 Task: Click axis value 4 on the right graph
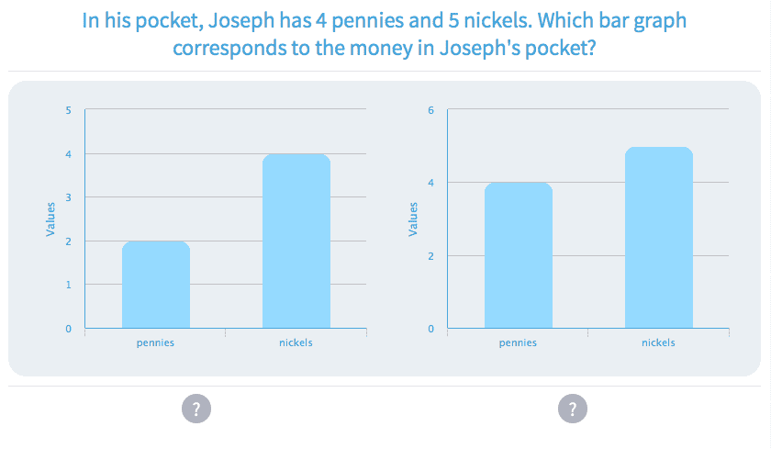point(430,183)
